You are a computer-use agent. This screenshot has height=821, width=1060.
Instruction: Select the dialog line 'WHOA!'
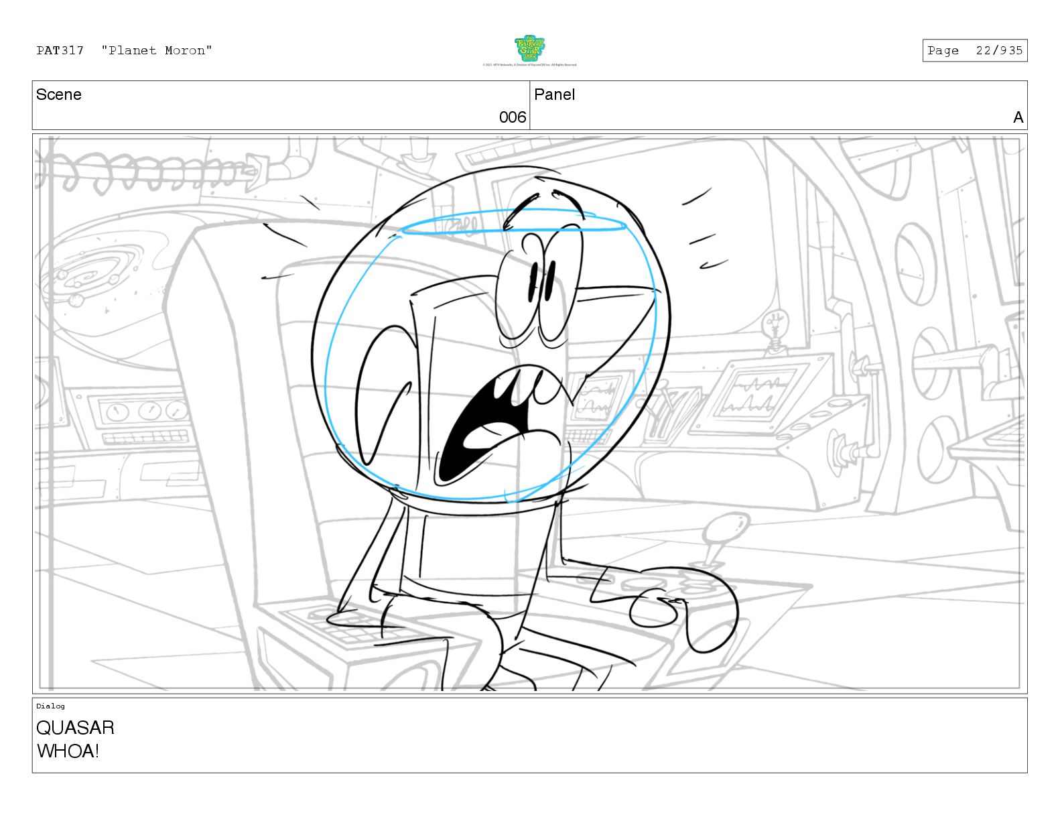(x=68, y=751)
